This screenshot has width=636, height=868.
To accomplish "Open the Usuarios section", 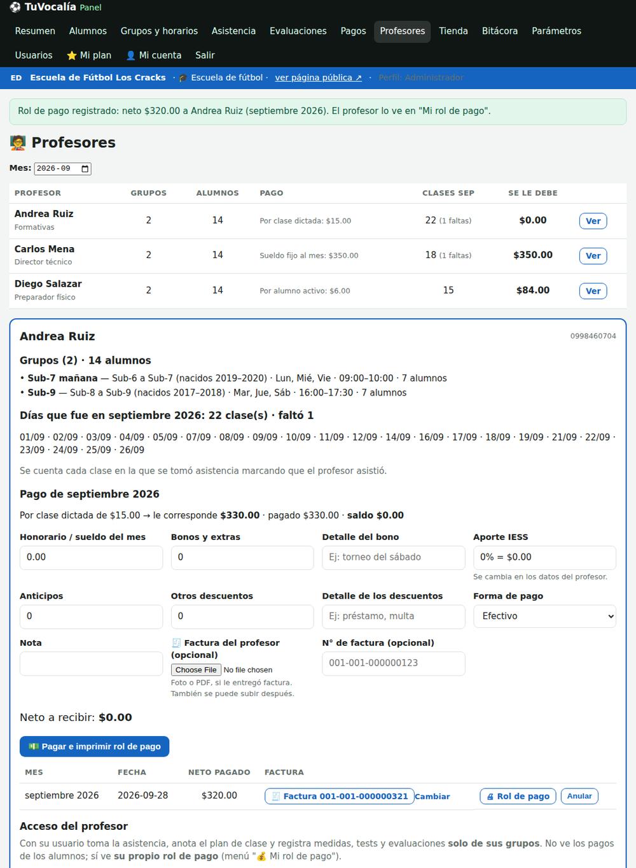I will click(34, 55).
